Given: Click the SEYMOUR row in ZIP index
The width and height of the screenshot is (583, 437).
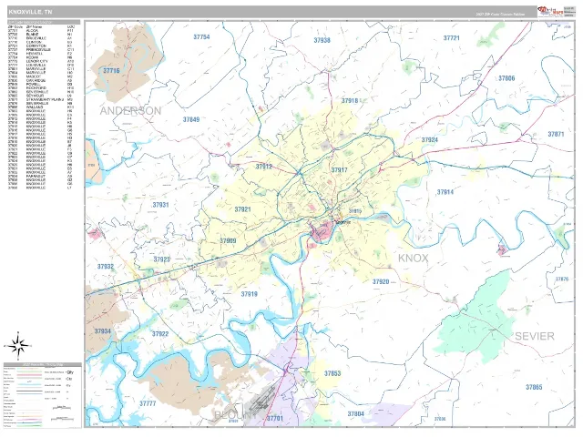Looking at the screenshot, I should click(41, 96).
